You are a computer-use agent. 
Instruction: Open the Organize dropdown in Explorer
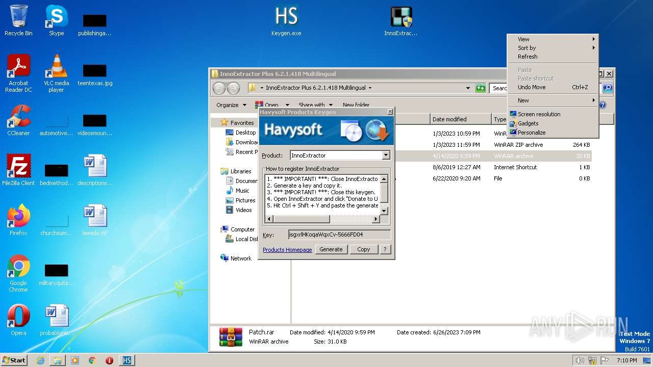(231, 105)
